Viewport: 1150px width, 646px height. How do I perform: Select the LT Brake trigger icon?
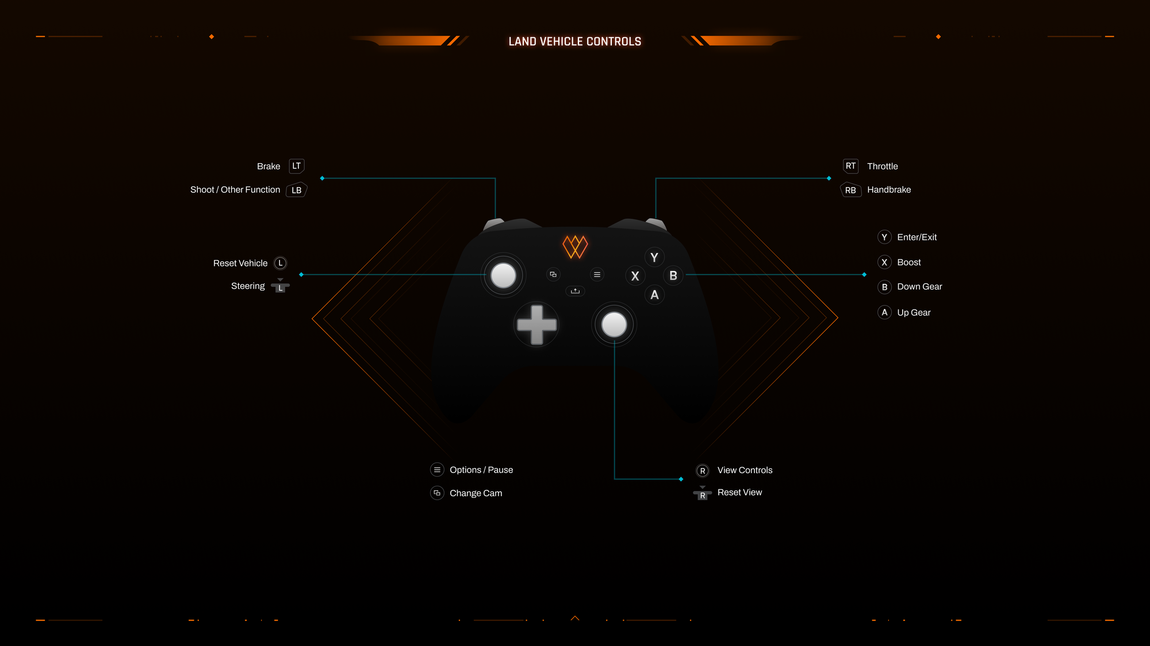[296, 165]
